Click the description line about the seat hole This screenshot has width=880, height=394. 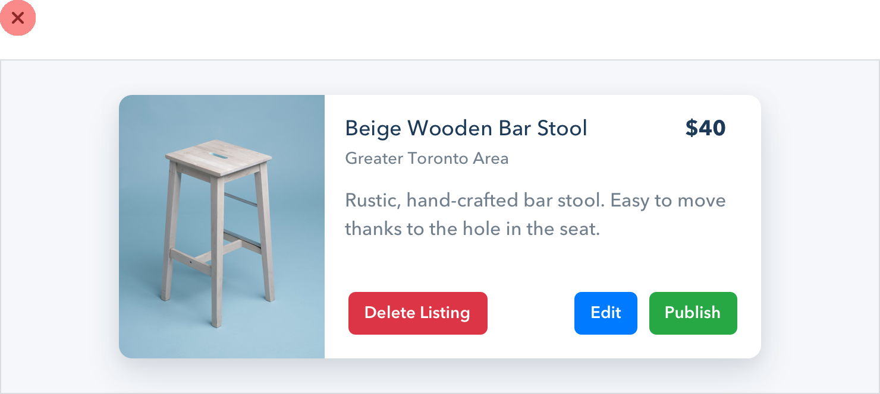pos(472,229)
